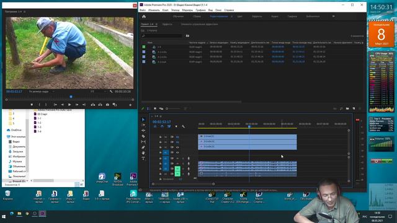Click the Clear trash icon in Project panel
This screenshot has width=397, height=223.
coord(360,108)
